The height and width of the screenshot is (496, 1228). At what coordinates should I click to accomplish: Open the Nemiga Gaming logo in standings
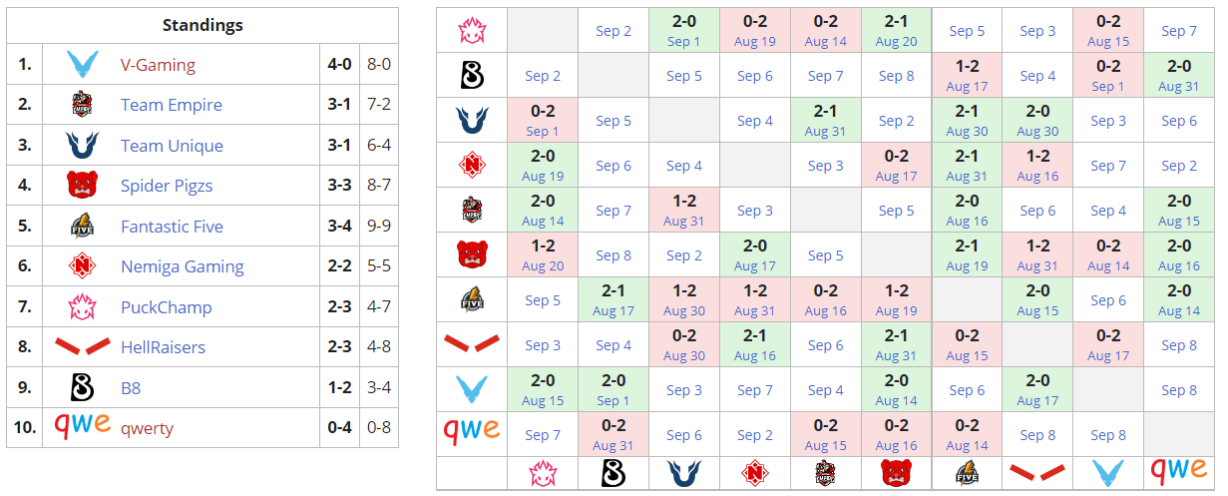coord(82,266)
